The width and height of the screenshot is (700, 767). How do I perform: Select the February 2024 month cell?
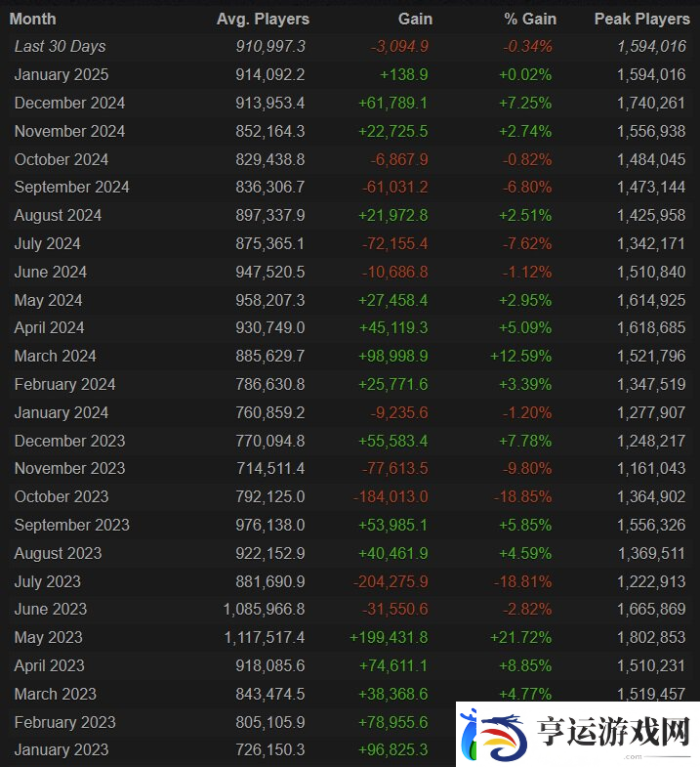[65, 385]
